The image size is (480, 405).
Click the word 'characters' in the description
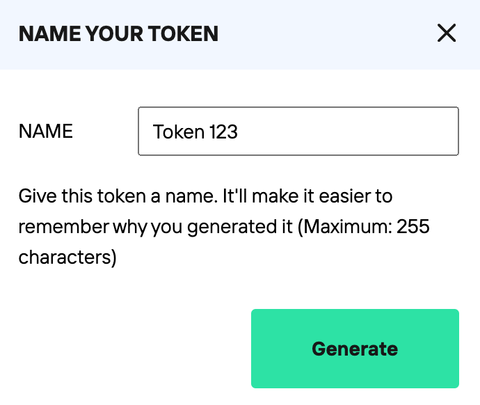[67, 257]
